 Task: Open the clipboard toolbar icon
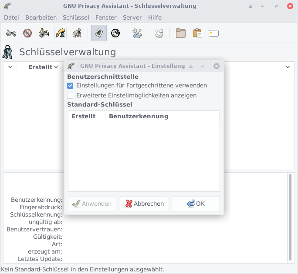coord(197,33)
